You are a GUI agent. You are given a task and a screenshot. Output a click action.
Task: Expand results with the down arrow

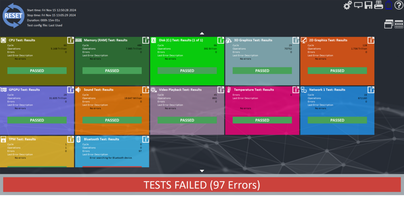(x=202, y=171)
